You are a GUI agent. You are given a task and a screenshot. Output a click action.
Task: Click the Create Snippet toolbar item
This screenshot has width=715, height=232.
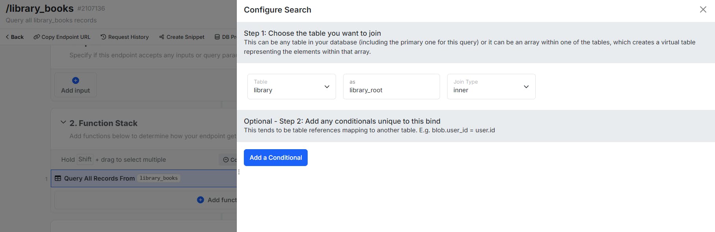182,37
